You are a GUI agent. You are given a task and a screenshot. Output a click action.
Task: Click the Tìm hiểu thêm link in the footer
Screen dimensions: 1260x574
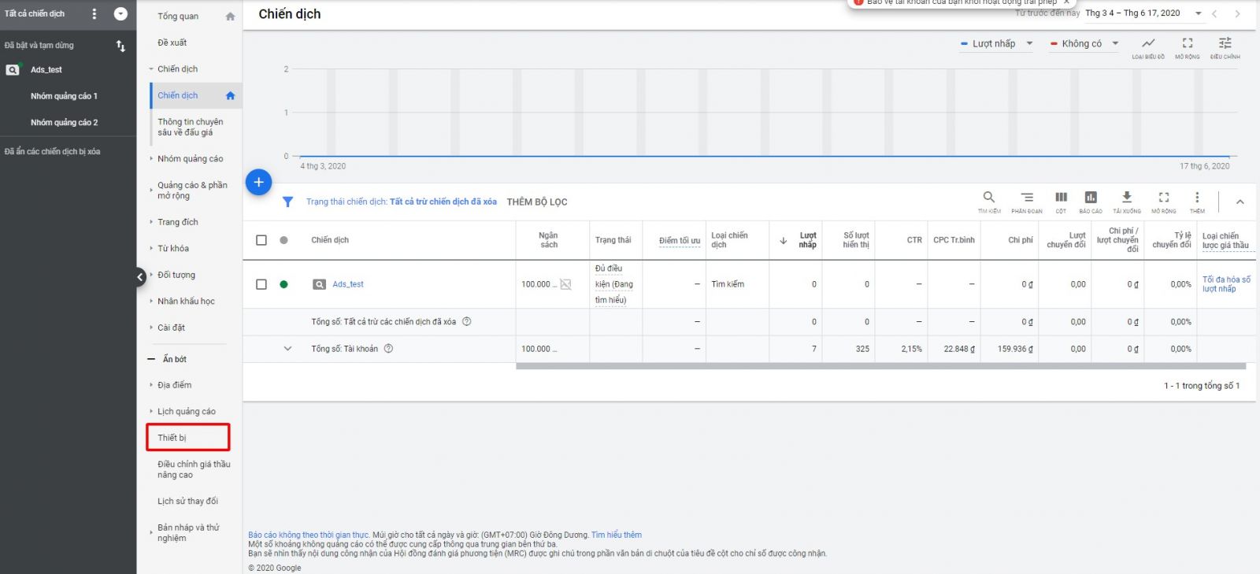[x=617, y=535]
